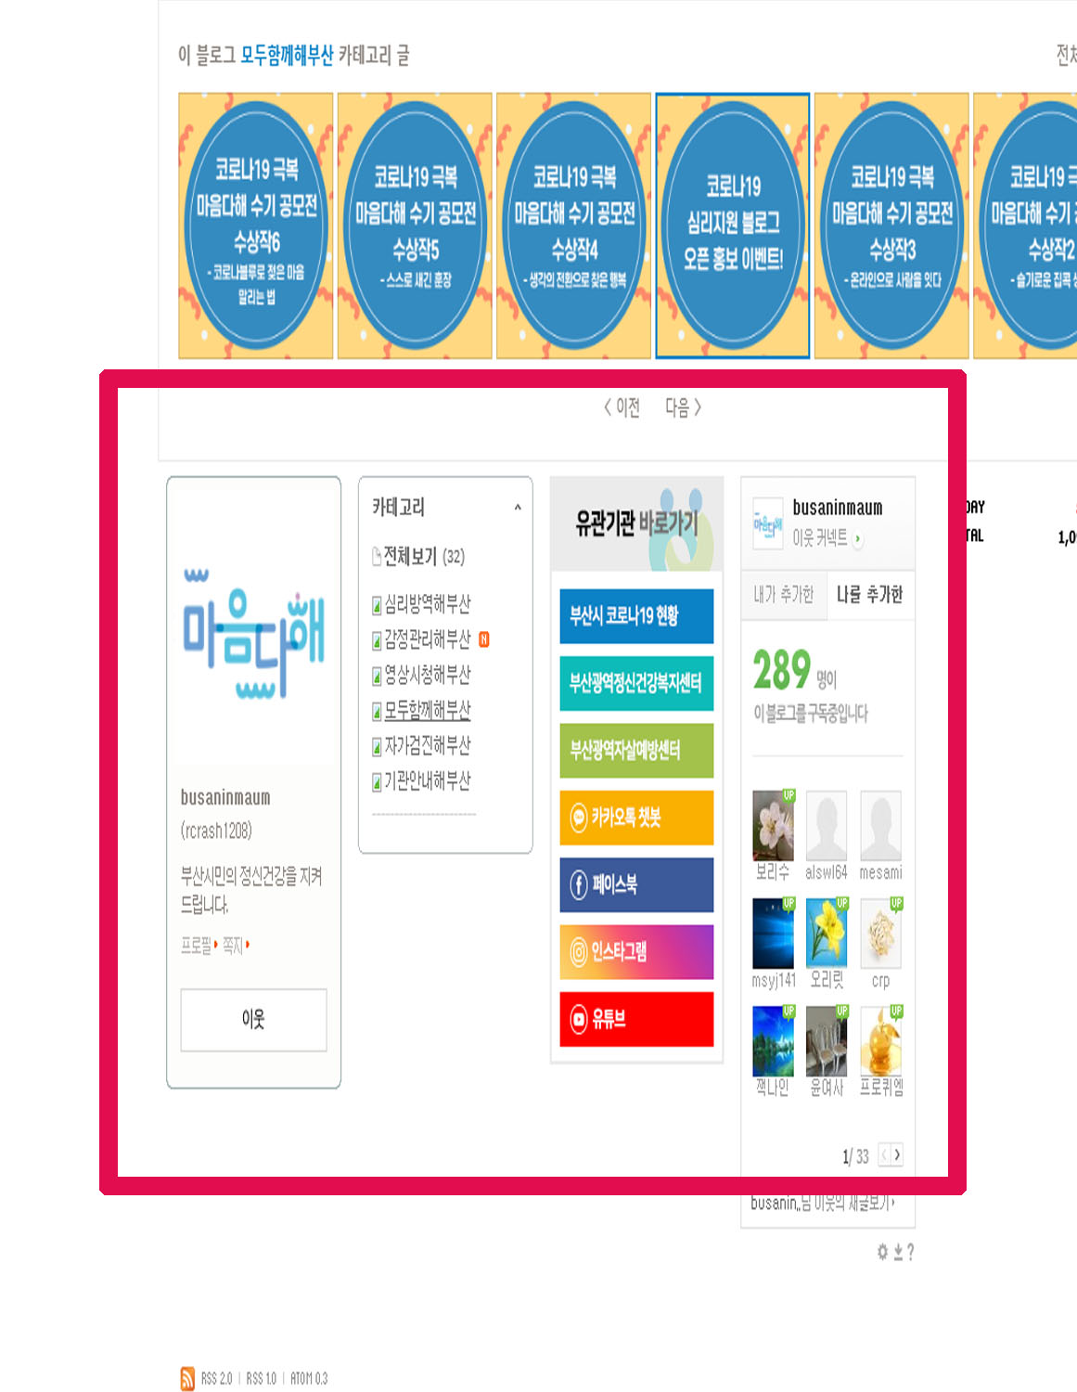
Task: Select the 심리방역해부산 category
Action: click(427, 604)
